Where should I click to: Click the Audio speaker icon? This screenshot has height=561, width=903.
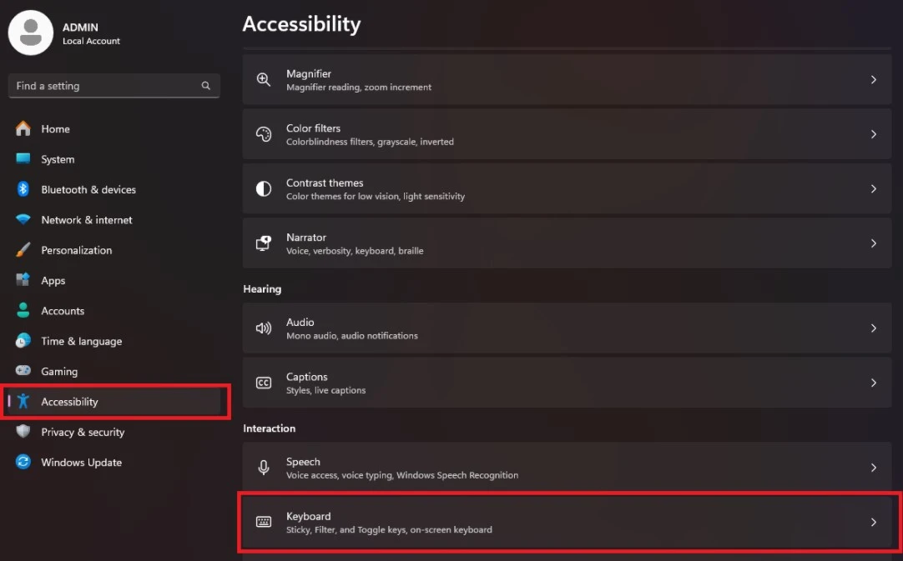click(264, 328)
